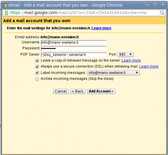
Task: Open the label dropdown showing info@mano-svetaine.lt
Action: pos(113,73)
